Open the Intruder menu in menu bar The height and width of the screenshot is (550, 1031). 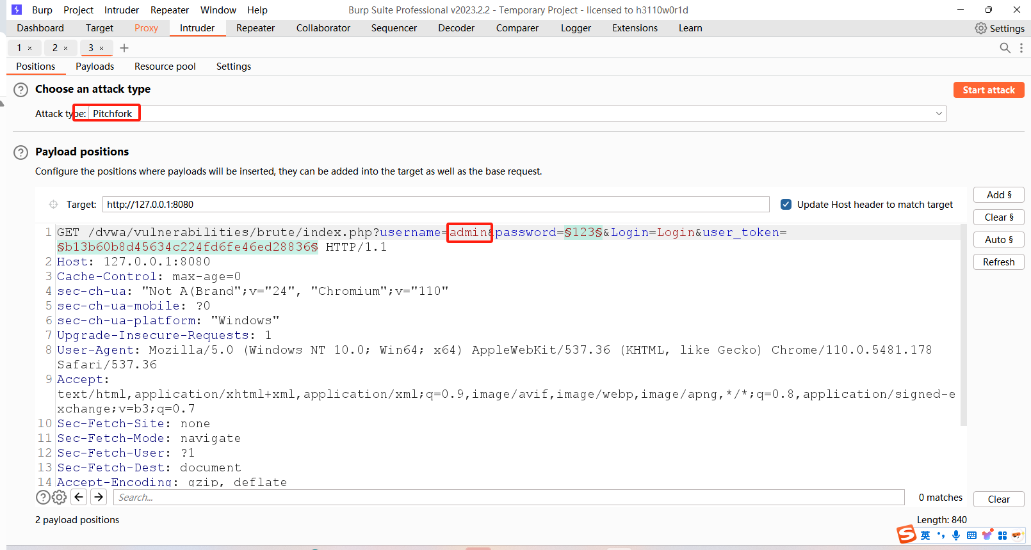(122, 10)
